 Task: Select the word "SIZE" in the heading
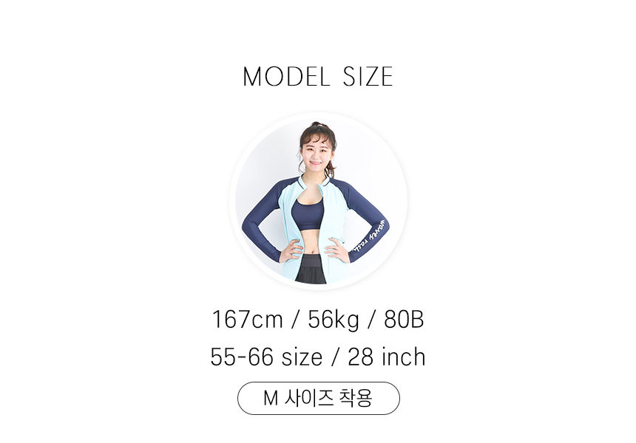368,77
